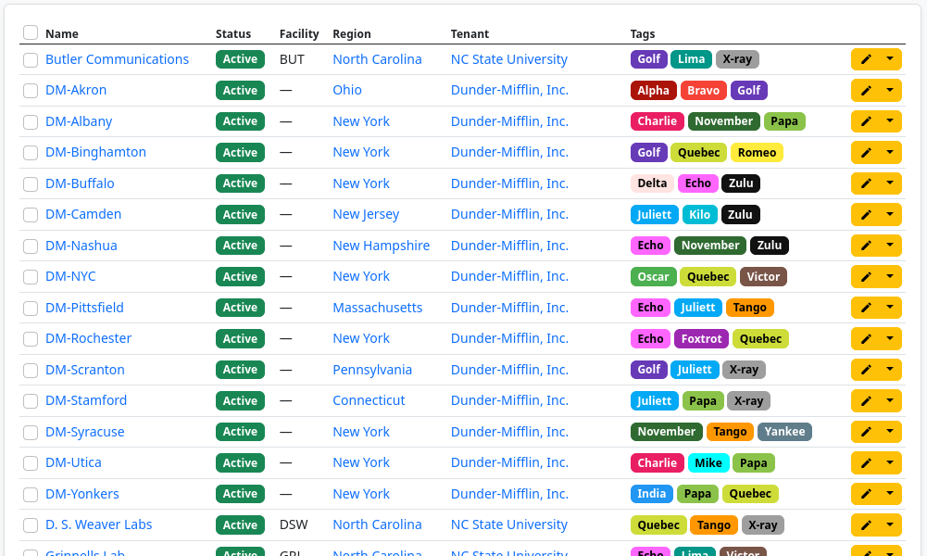The image size is (927, 556).
Task: Sort by the Status column header
Action: tap(233, 33)
